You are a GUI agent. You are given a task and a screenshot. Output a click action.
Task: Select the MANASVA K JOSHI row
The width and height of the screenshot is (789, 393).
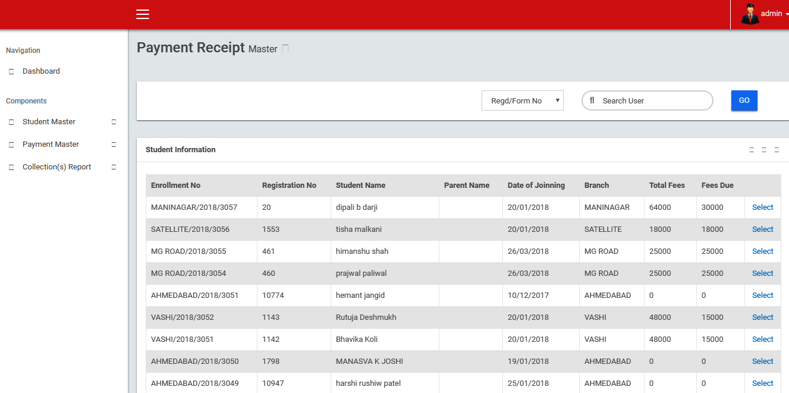(x=762, y=361)
